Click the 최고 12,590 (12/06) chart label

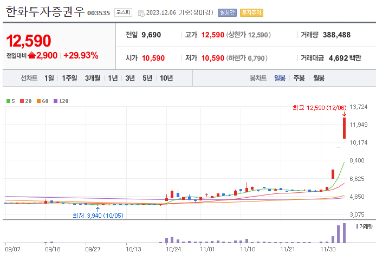click(320, 108)
